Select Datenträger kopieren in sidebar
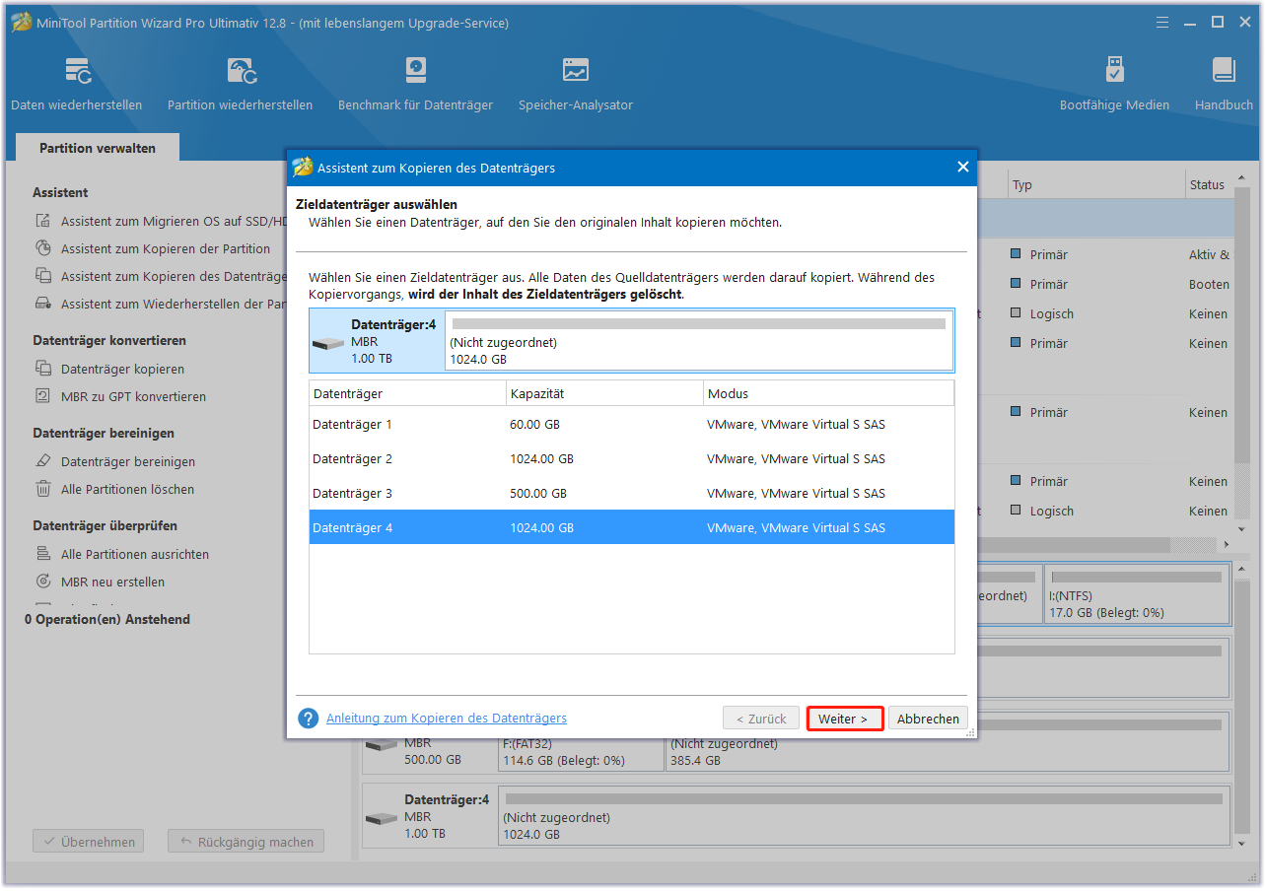This screenshot has height=891, width=1265. click(x=110, y=369)
